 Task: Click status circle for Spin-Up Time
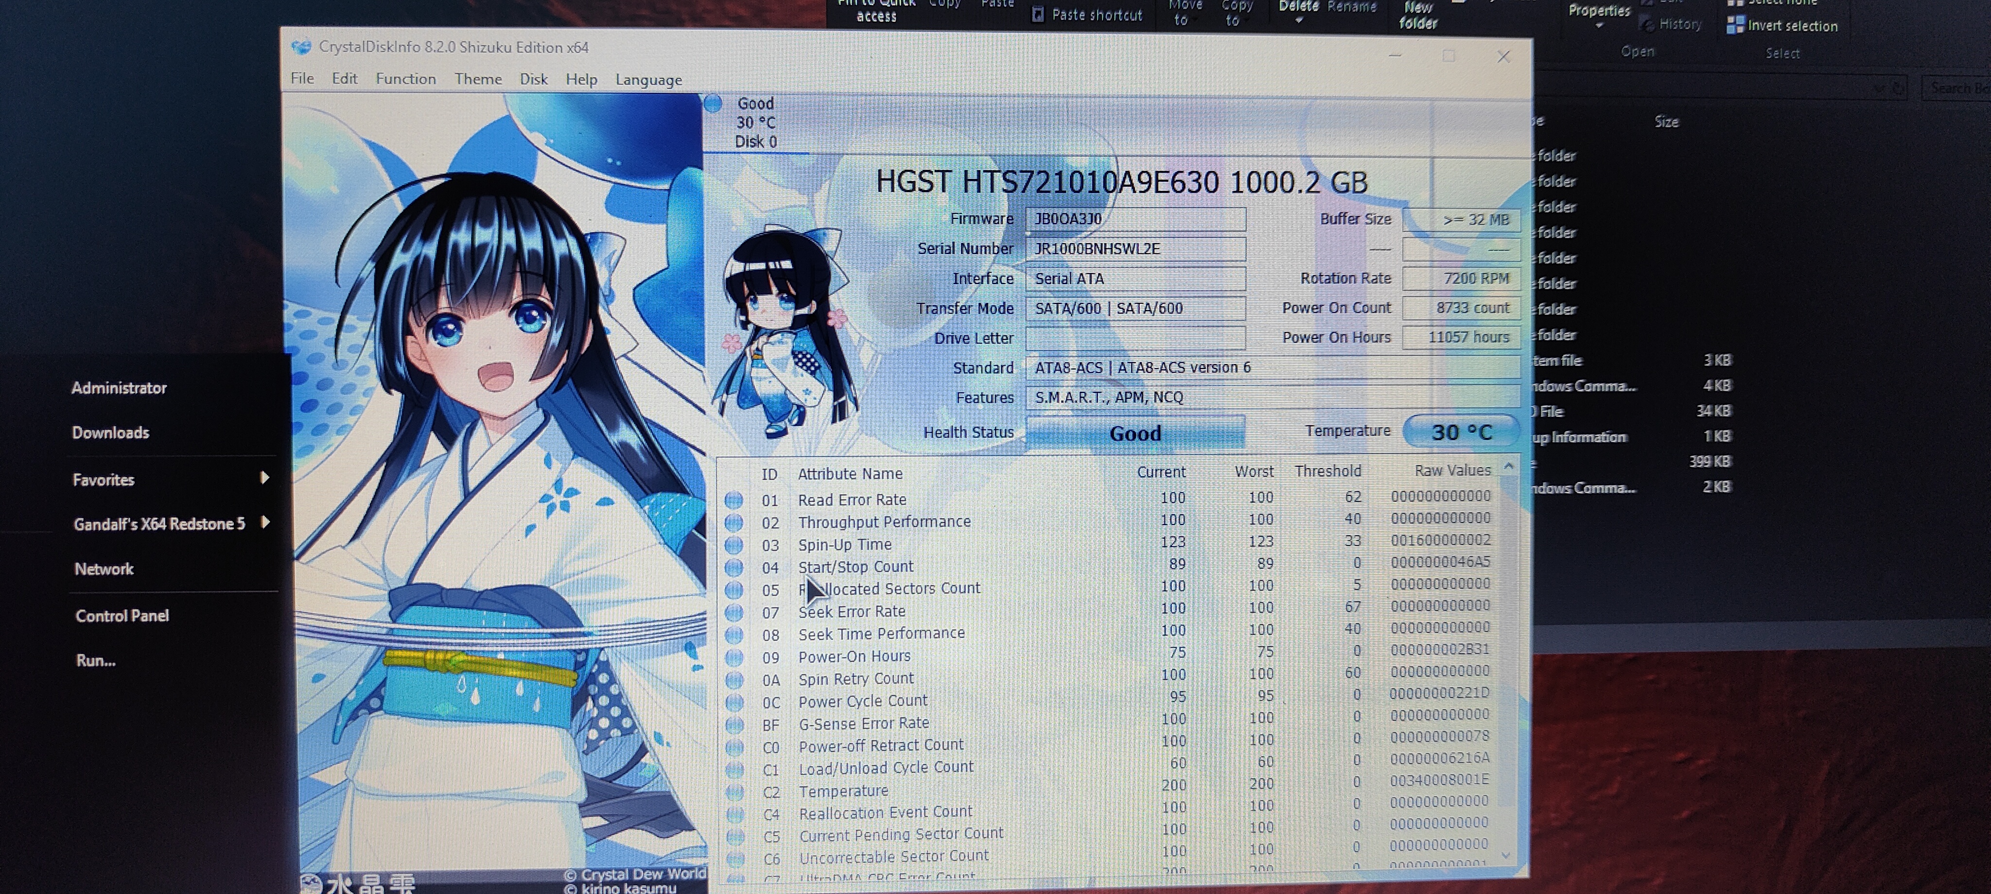[x=734, y=545]
